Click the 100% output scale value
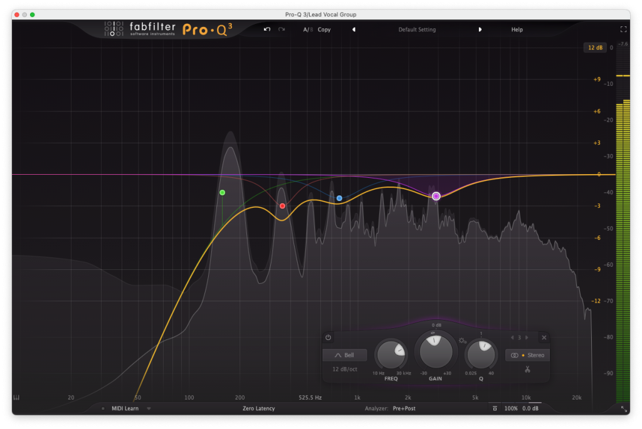 (x=511, y=408)
